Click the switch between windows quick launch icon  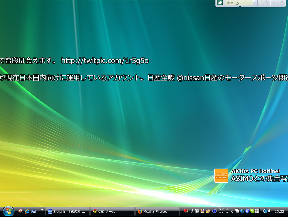(x=33, y=211)
